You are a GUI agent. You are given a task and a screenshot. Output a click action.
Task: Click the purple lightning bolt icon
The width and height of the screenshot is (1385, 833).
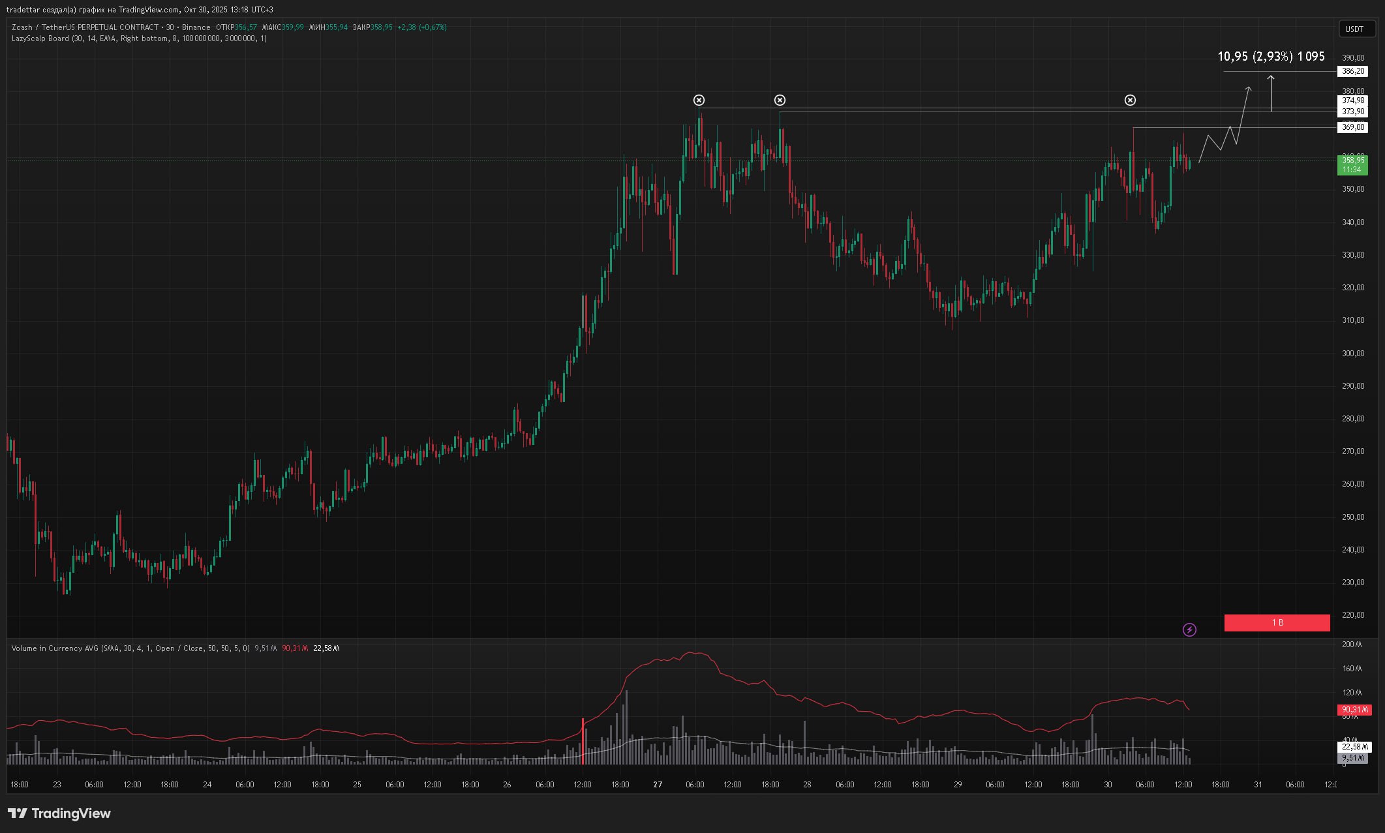click(1189, 629)
